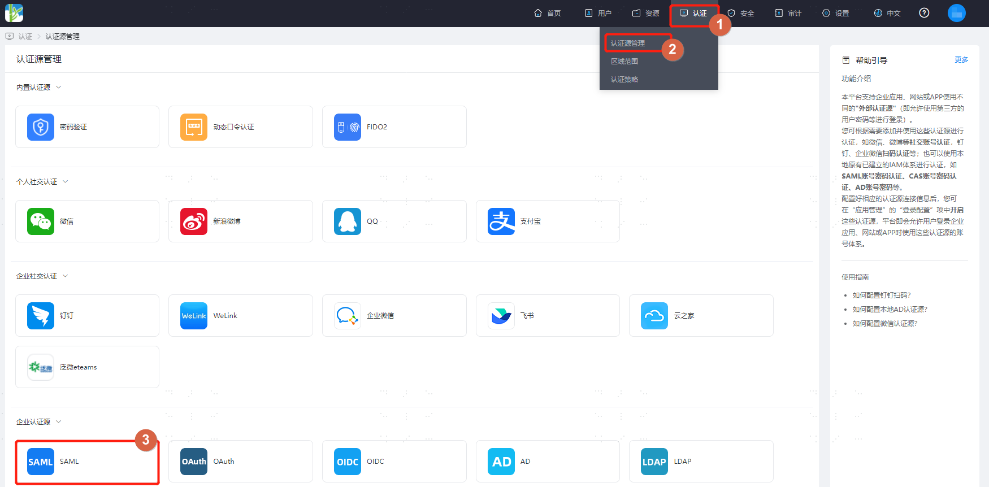Viewport: 989px width, 487px height.
Task: Click the SAML enterprise source icon
Action: click(x=41, y=462)
